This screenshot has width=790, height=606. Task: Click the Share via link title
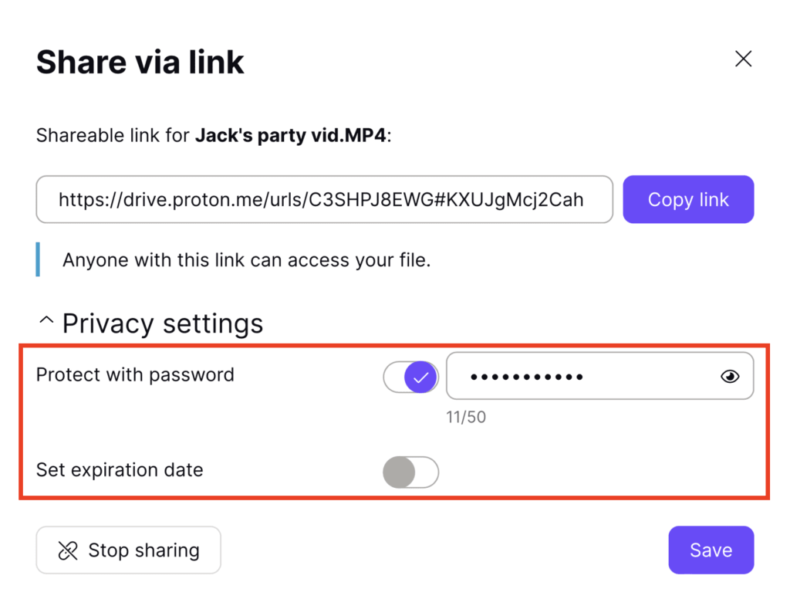click(x=140, y=62)
